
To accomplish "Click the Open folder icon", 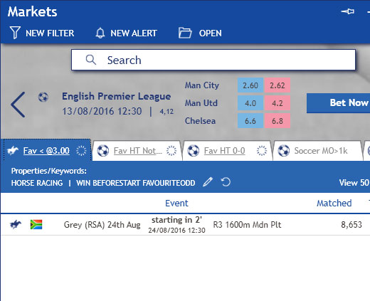I will pyautogui.click(x=185, y=33).
